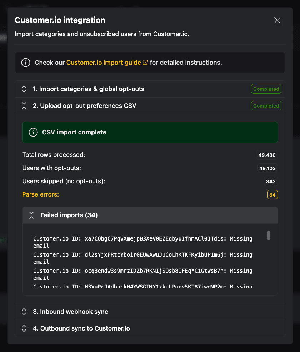Close the Customer.io integration dialog

(277, 20)
